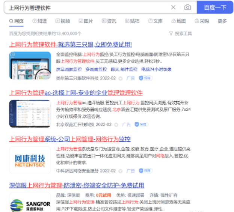Click the 屏幕画面监控 sub-link

tap(69, 69)
